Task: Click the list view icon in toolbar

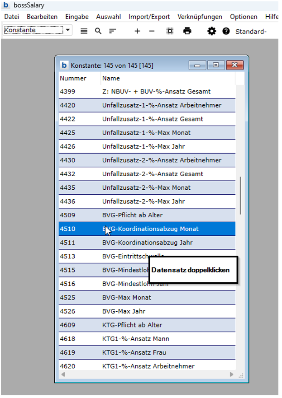Action: coord(84,31)
